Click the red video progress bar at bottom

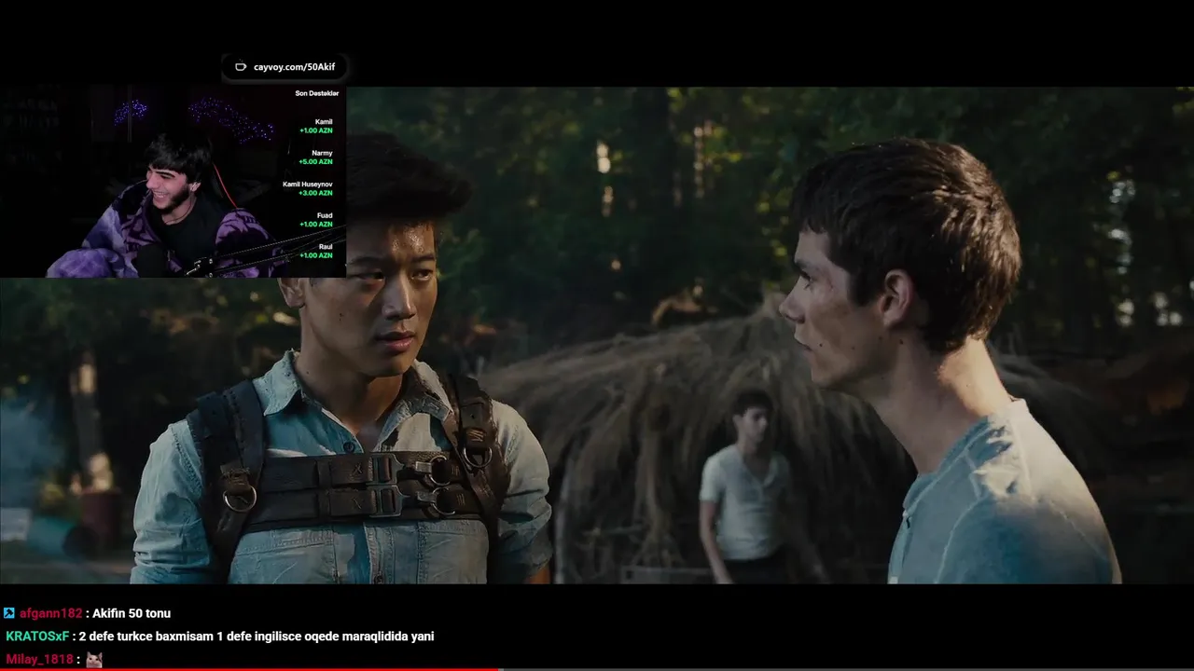250,669
